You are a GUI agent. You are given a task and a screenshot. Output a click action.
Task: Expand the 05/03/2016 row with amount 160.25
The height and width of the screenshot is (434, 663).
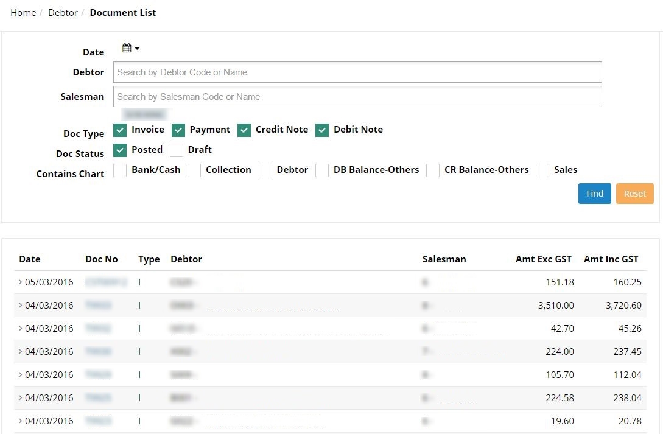tap(20, 282)
